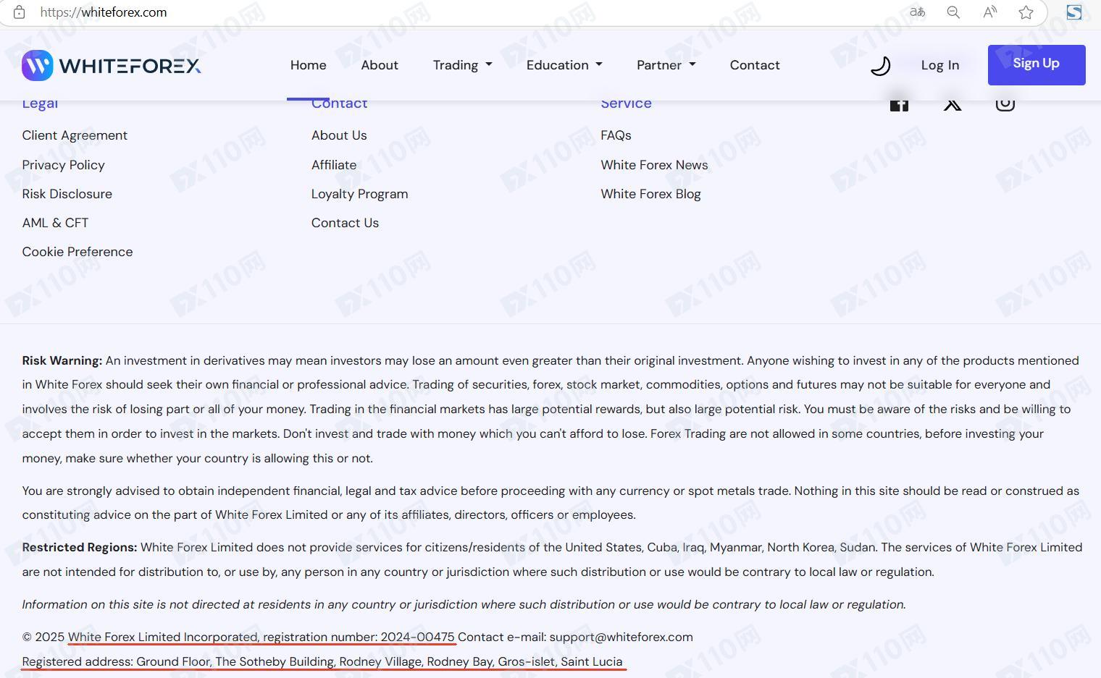This screenshot has height=678, width=1101.
Task: Expand the Education dropdown menu
Action: coord(564,65)
